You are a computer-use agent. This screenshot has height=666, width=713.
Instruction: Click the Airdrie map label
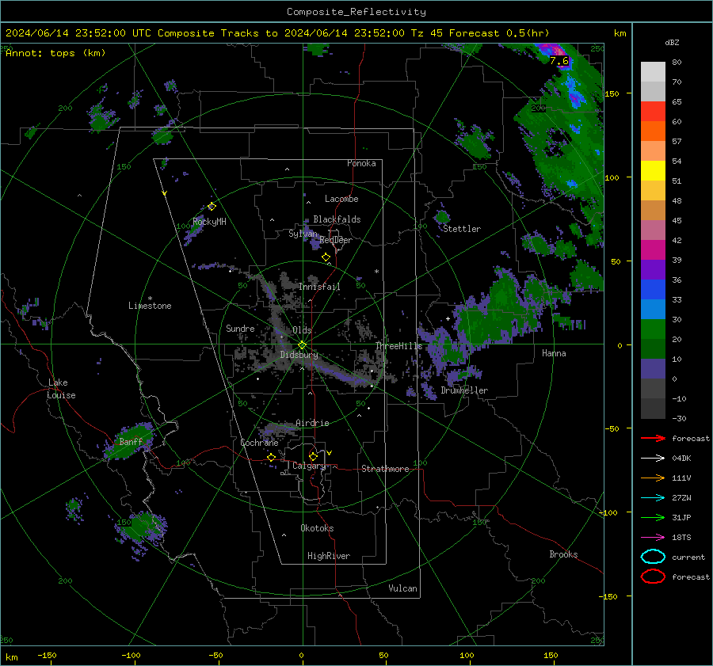click(312, 423)
